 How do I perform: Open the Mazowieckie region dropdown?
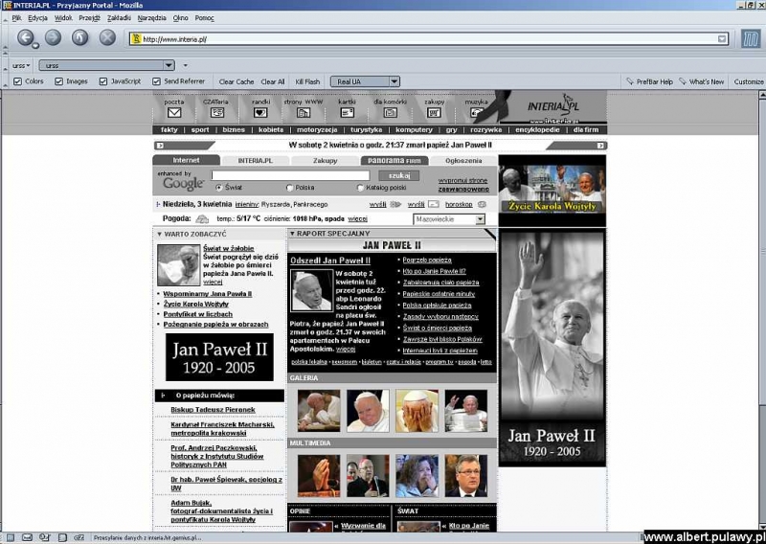pos(481,219)
